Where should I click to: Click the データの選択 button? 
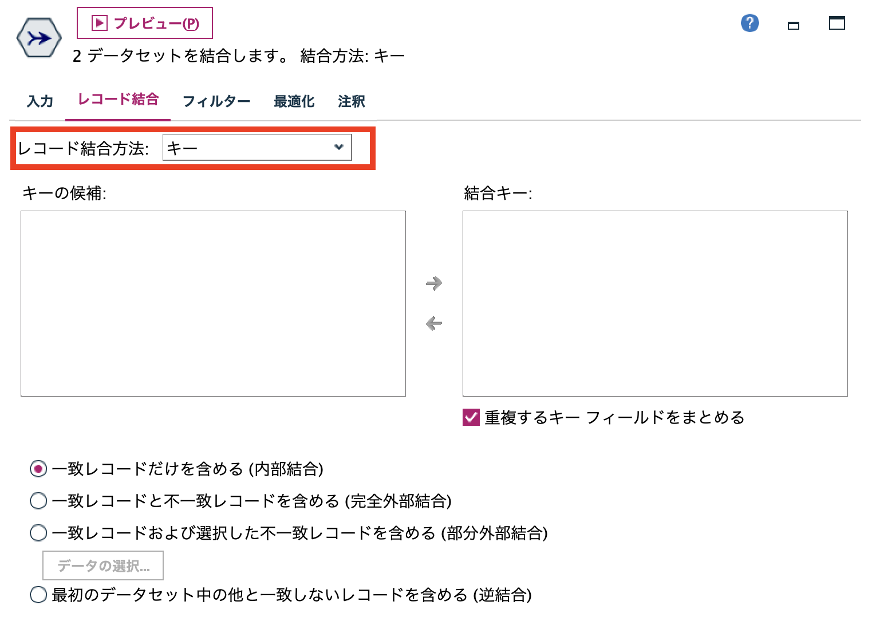pyautogui.click(x=103, y=565)
